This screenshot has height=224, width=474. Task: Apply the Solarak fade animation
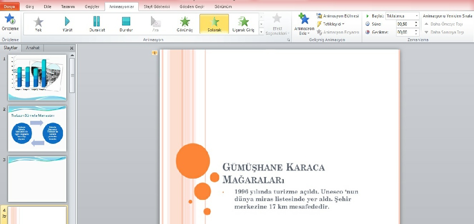pos(214,24)
